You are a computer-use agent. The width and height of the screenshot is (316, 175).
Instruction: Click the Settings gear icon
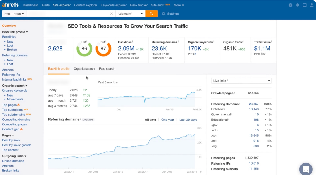tap(164, 14)
